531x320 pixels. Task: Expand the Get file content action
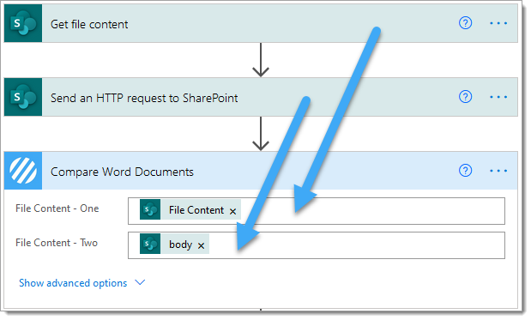tap(261, 23)
